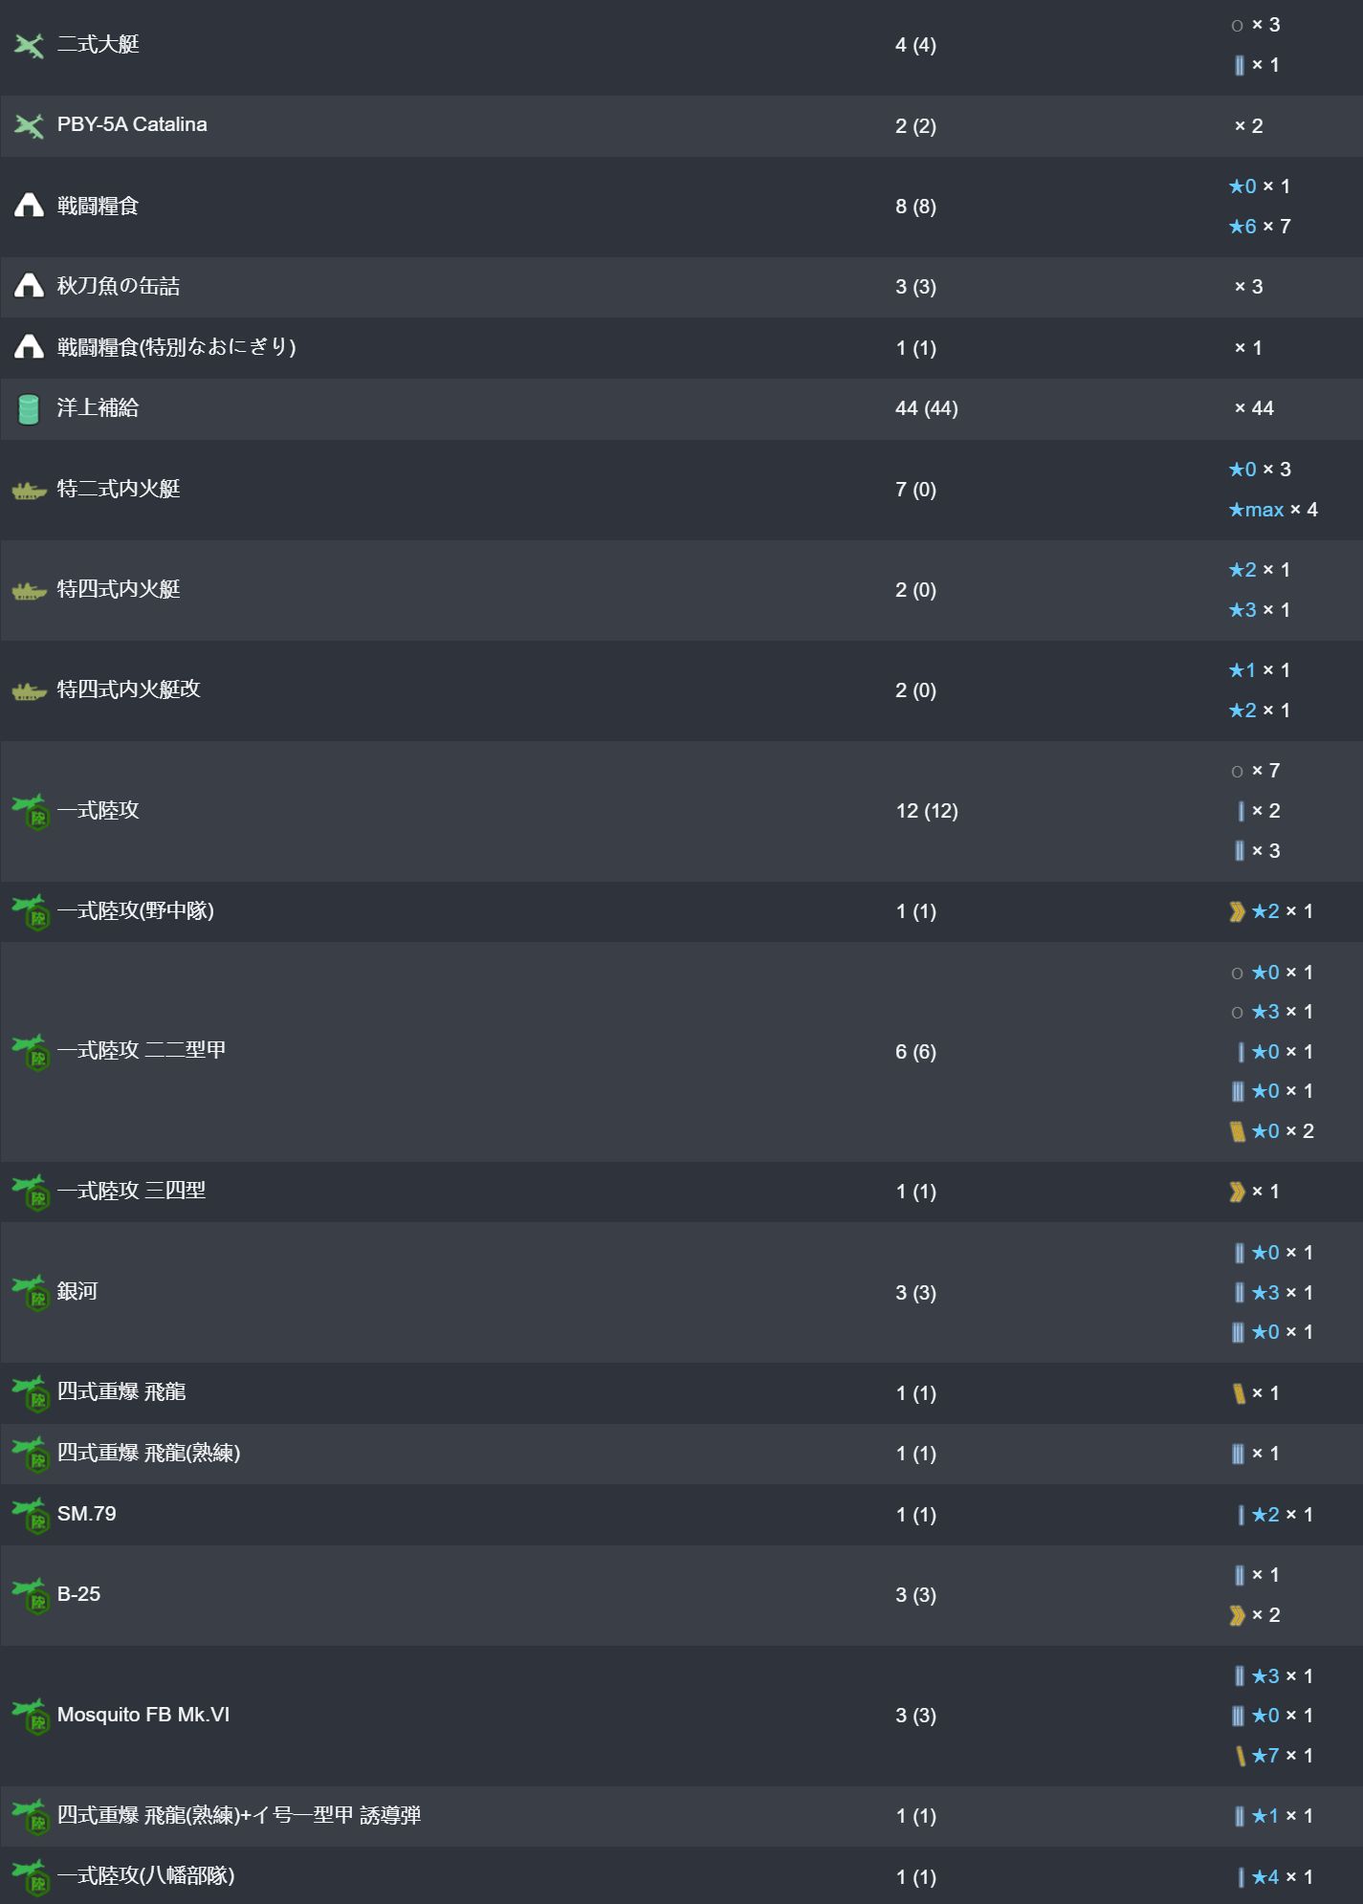
Task: Click the 12 (12) total for 一式陸攻
Action: coord(927,811)
